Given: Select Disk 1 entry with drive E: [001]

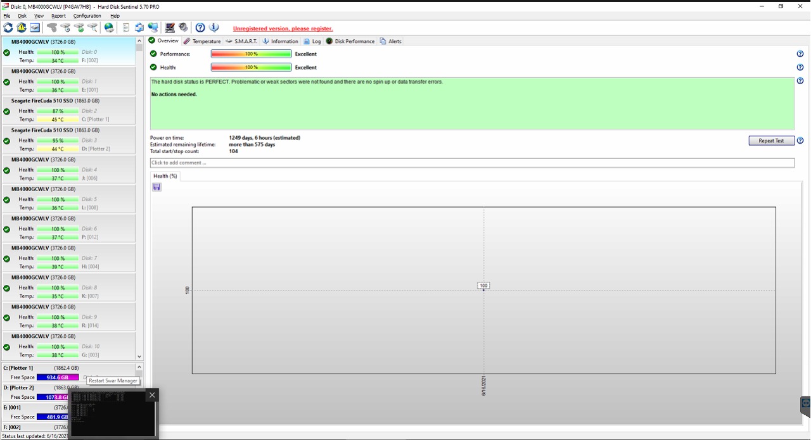Looking at the screenshot, I should coord(68,81).
